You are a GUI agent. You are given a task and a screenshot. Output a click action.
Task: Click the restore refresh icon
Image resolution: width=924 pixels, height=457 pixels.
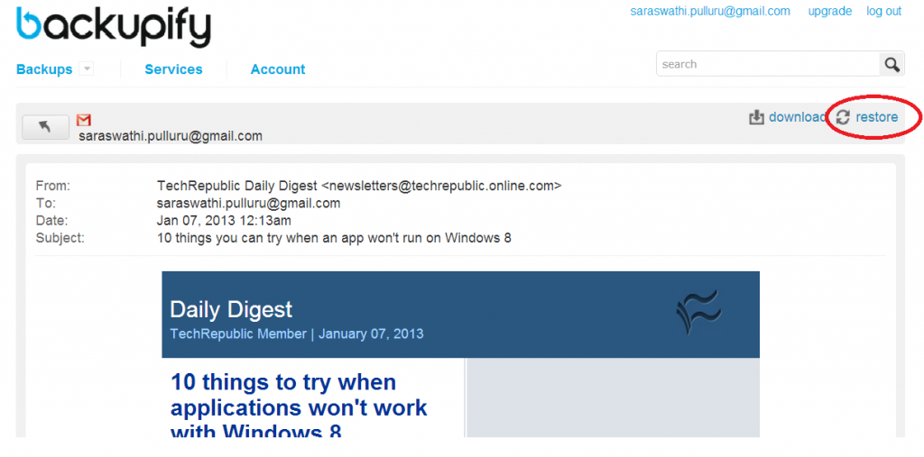[844, 117]
